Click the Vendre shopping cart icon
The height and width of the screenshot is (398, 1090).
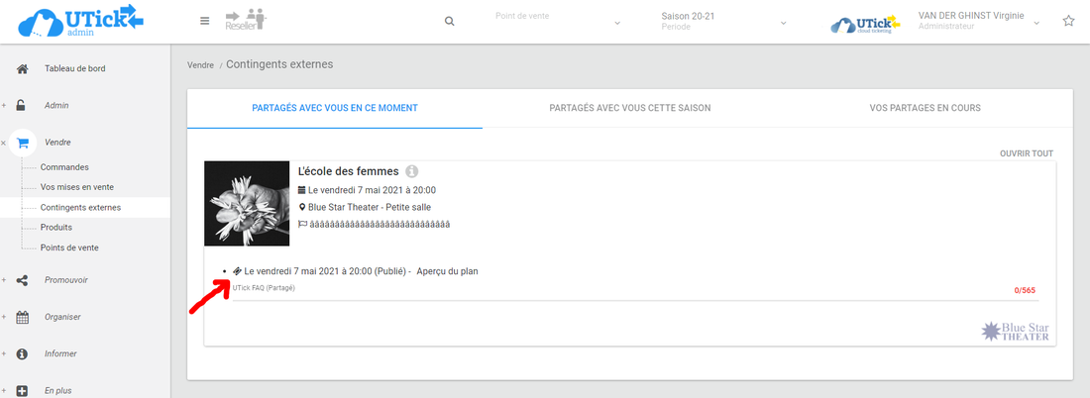pyautogui.click(x=23, y=143)
